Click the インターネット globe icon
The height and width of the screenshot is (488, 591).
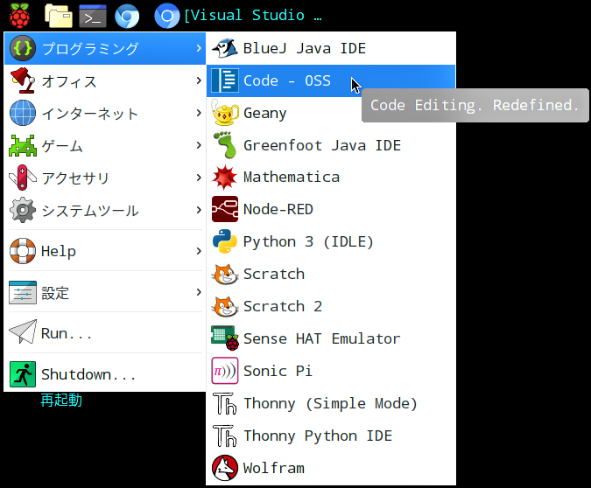point(23,113)
